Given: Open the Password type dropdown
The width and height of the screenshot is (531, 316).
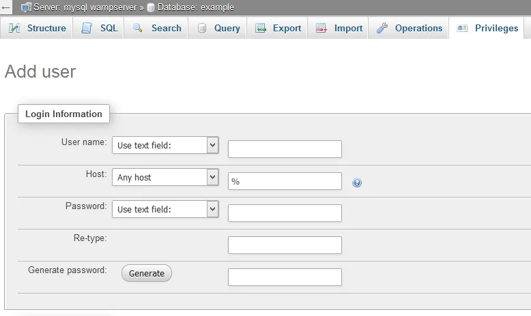Looking at the screenshot, I should (x=165, y=209).
